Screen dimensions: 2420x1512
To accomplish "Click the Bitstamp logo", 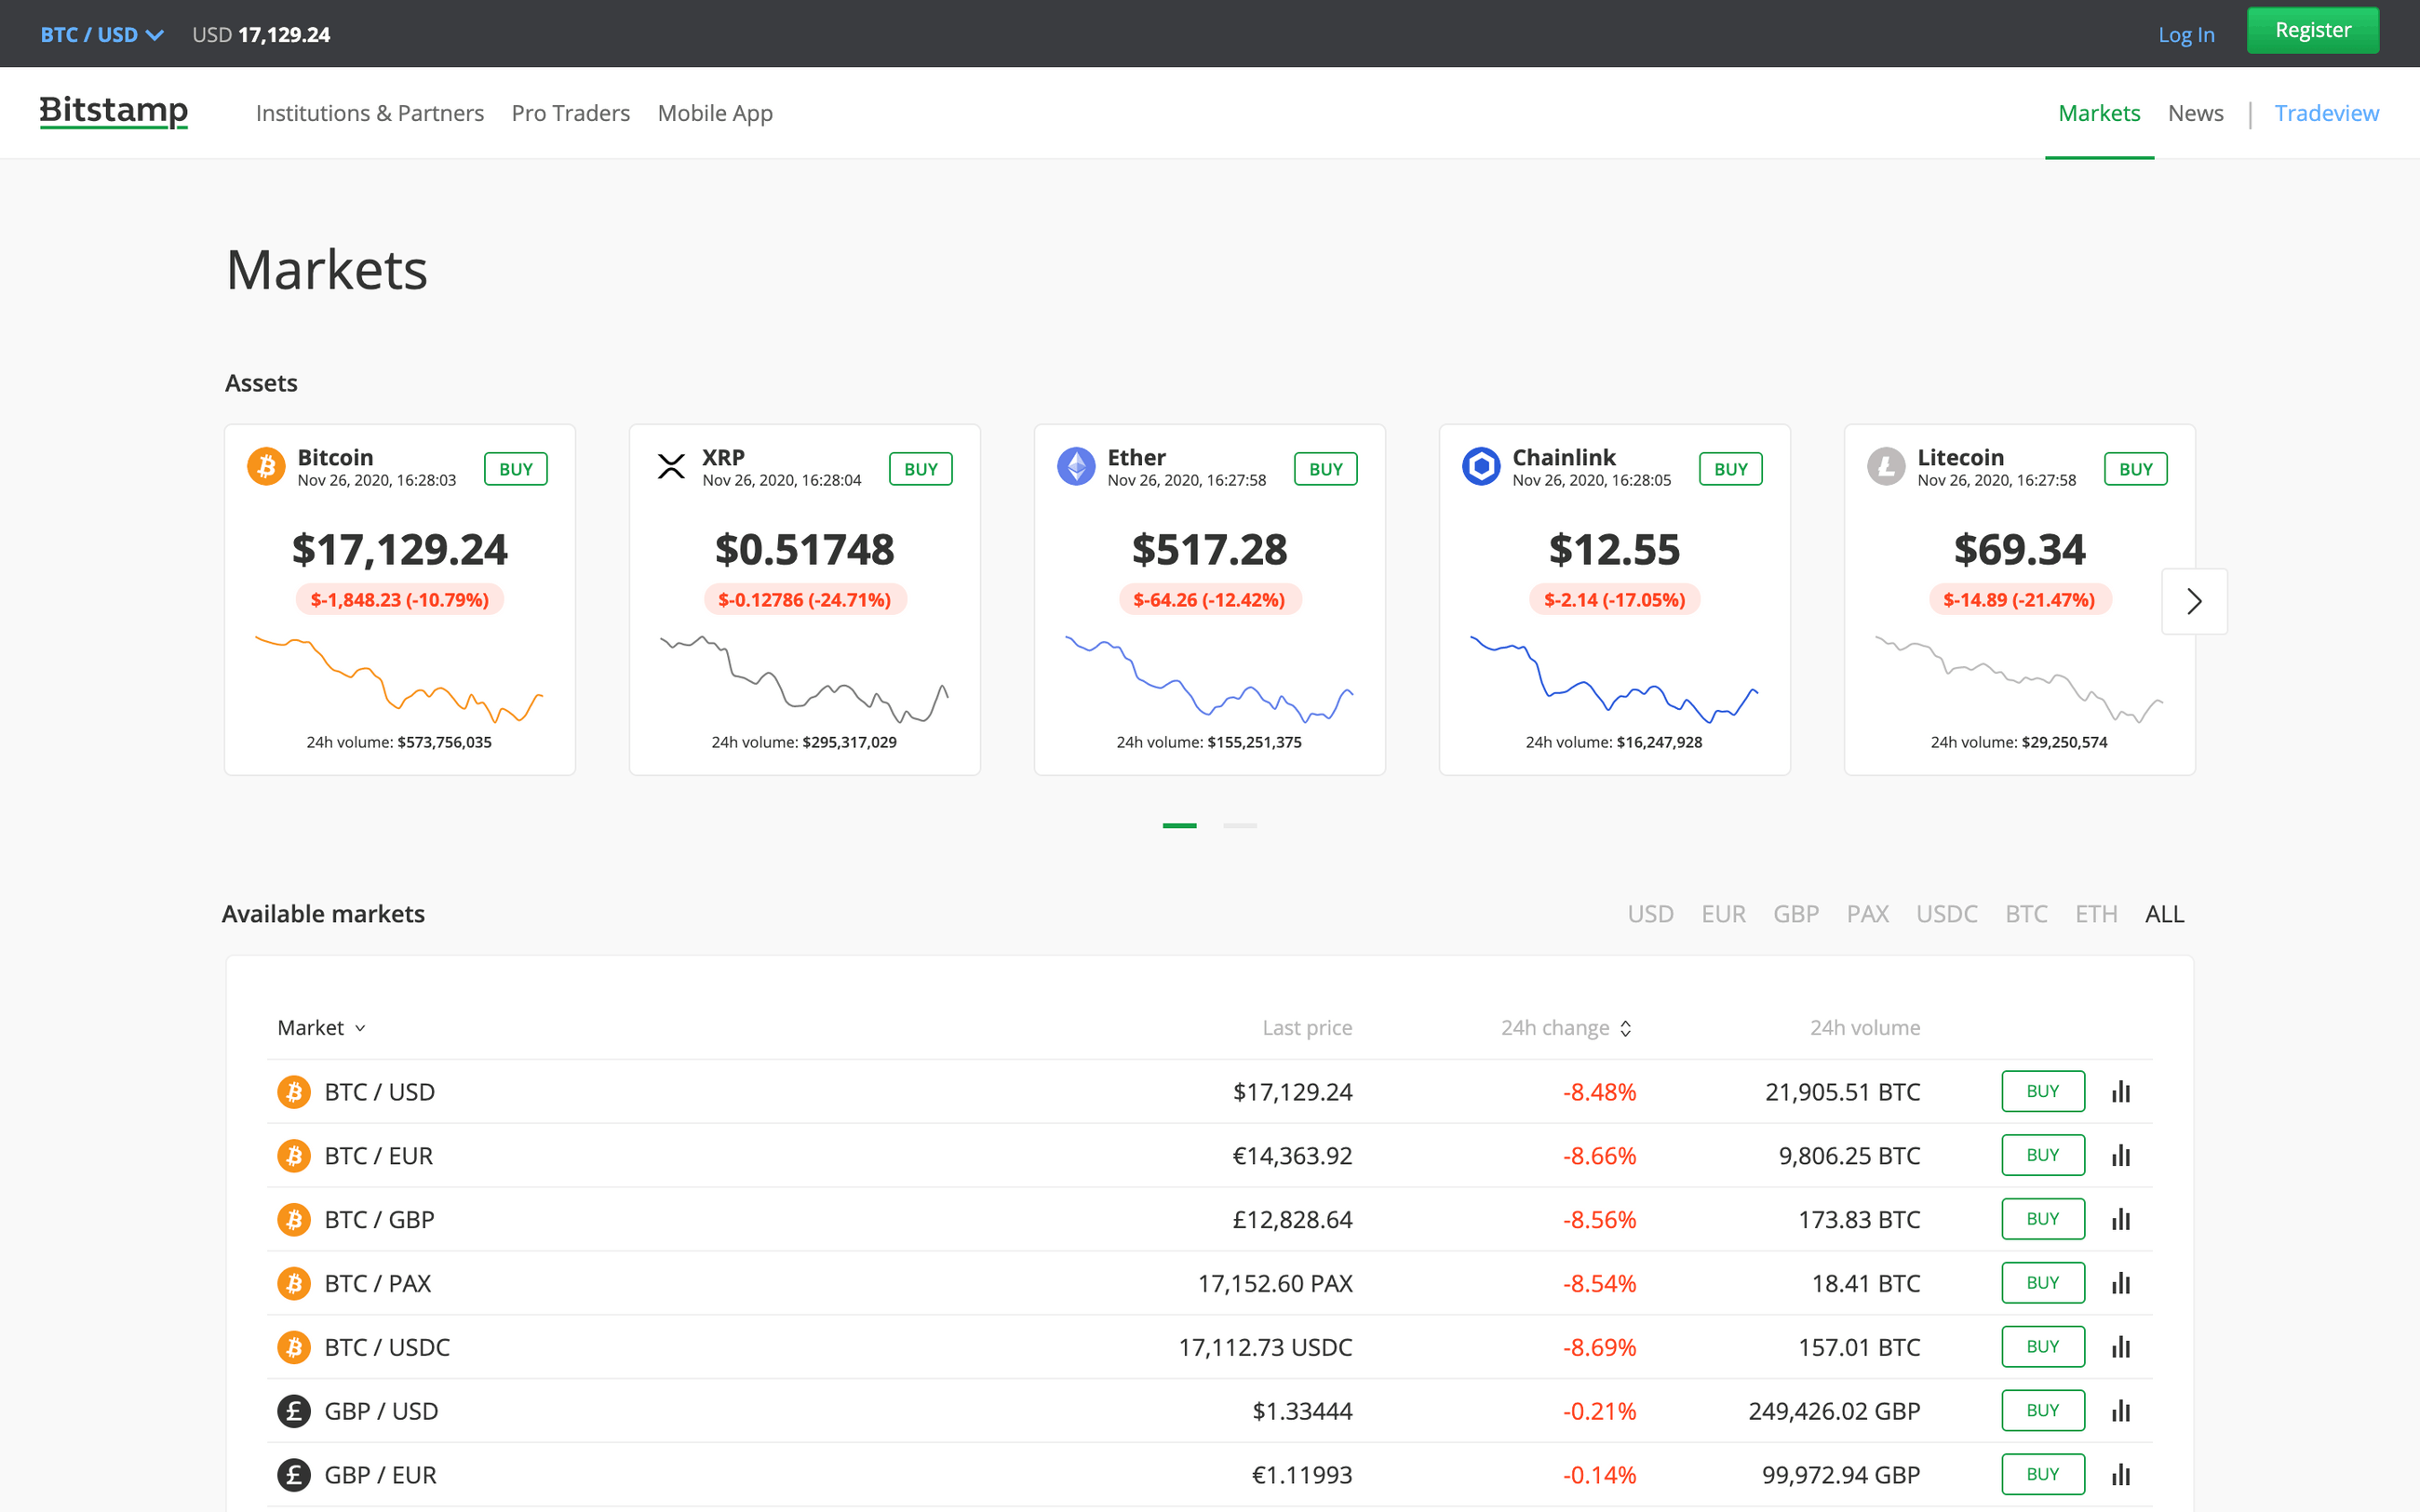I will point(114,111).
